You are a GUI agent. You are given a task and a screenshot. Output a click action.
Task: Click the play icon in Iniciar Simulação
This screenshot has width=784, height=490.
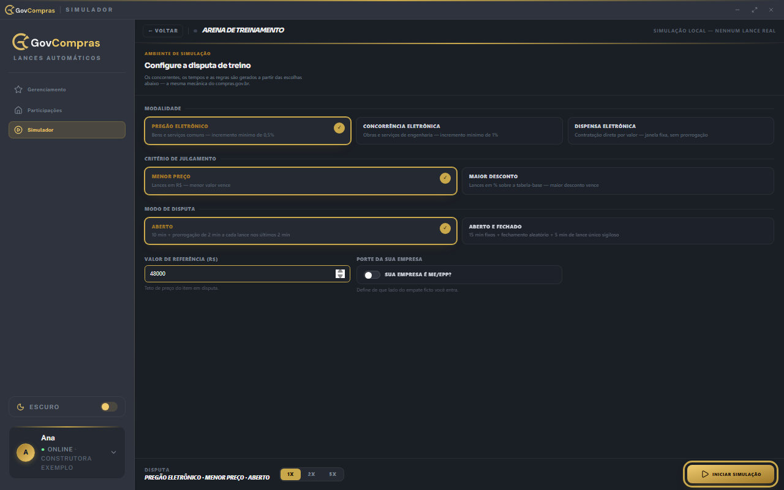pos(705,474)
